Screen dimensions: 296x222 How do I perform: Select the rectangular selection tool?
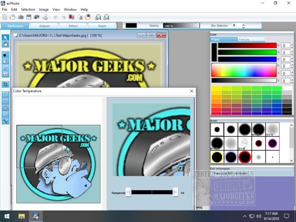[x=6, y=94]
